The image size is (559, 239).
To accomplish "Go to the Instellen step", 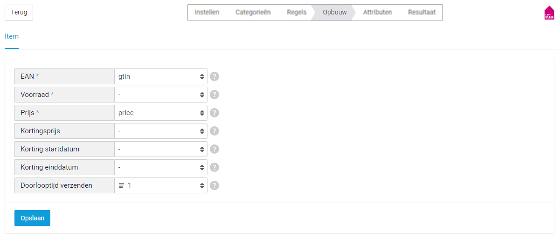I will click(207, 13).
